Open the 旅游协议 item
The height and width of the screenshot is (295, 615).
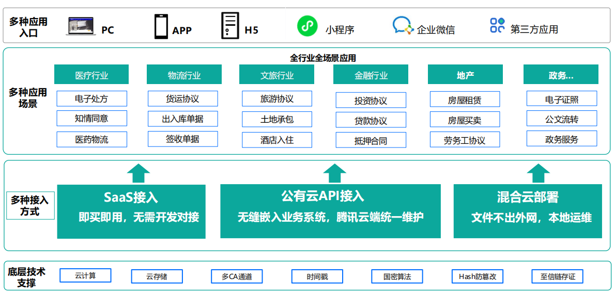point(277,99)
